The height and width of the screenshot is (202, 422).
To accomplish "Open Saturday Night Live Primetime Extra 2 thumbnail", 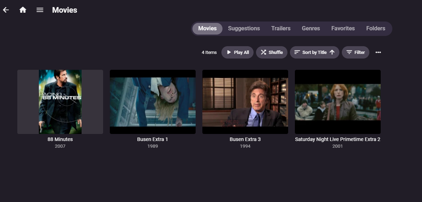I will [338, 102].
